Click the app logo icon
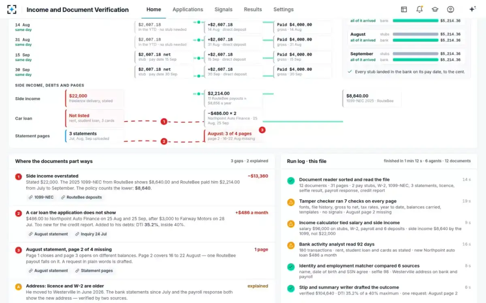Image resolution: width=486 pixels, height=303 pixels. pos(12,9)
